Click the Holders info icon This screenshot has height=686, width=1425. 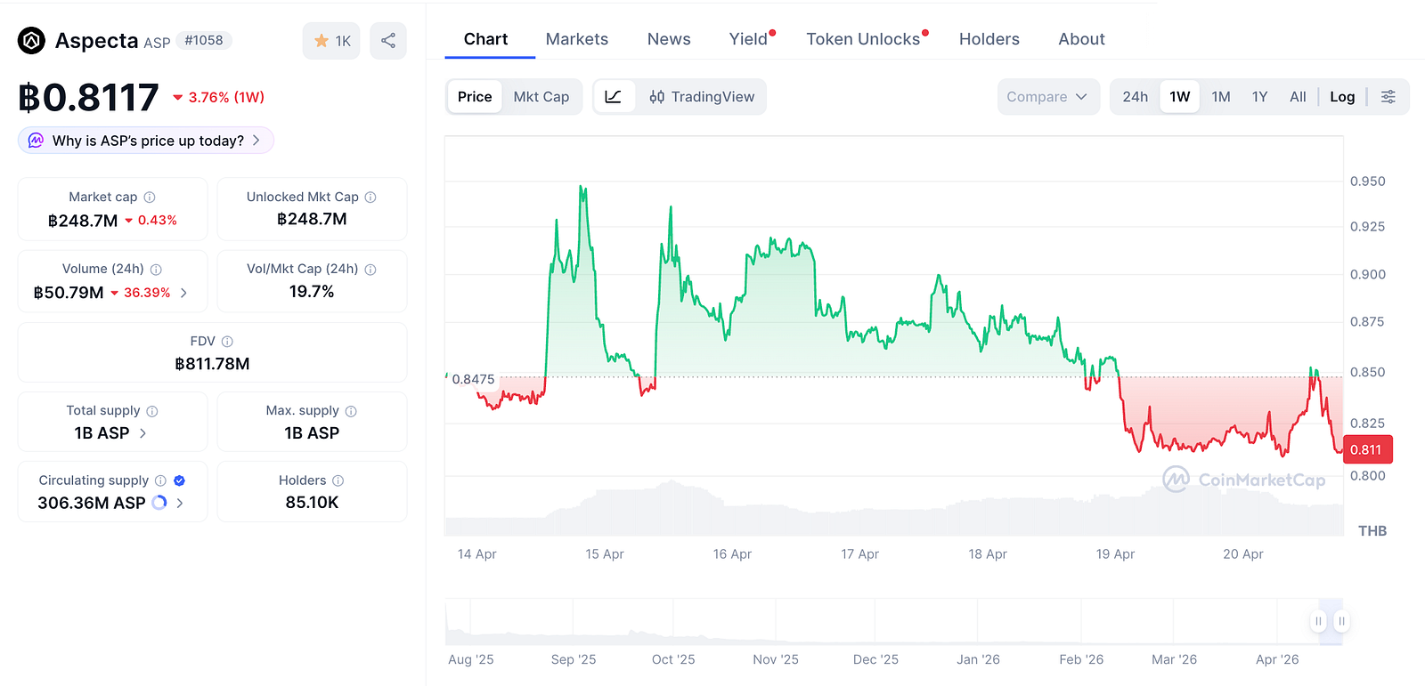[338, 480]
